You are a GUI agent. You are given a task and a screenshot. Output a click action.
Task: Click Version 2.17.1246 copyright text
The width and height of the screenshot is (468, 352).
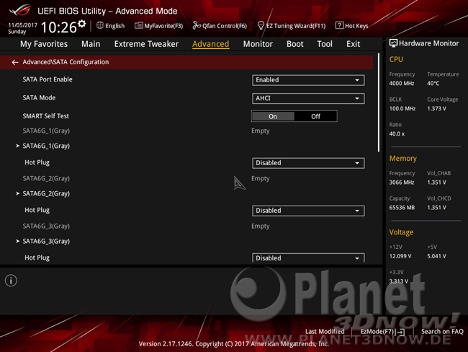point(234,344)
